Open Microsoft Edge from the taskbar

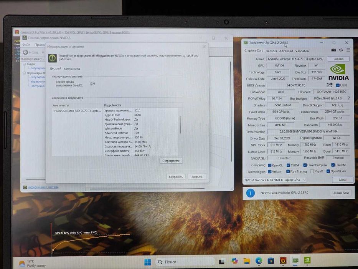[x=259, y=261]
